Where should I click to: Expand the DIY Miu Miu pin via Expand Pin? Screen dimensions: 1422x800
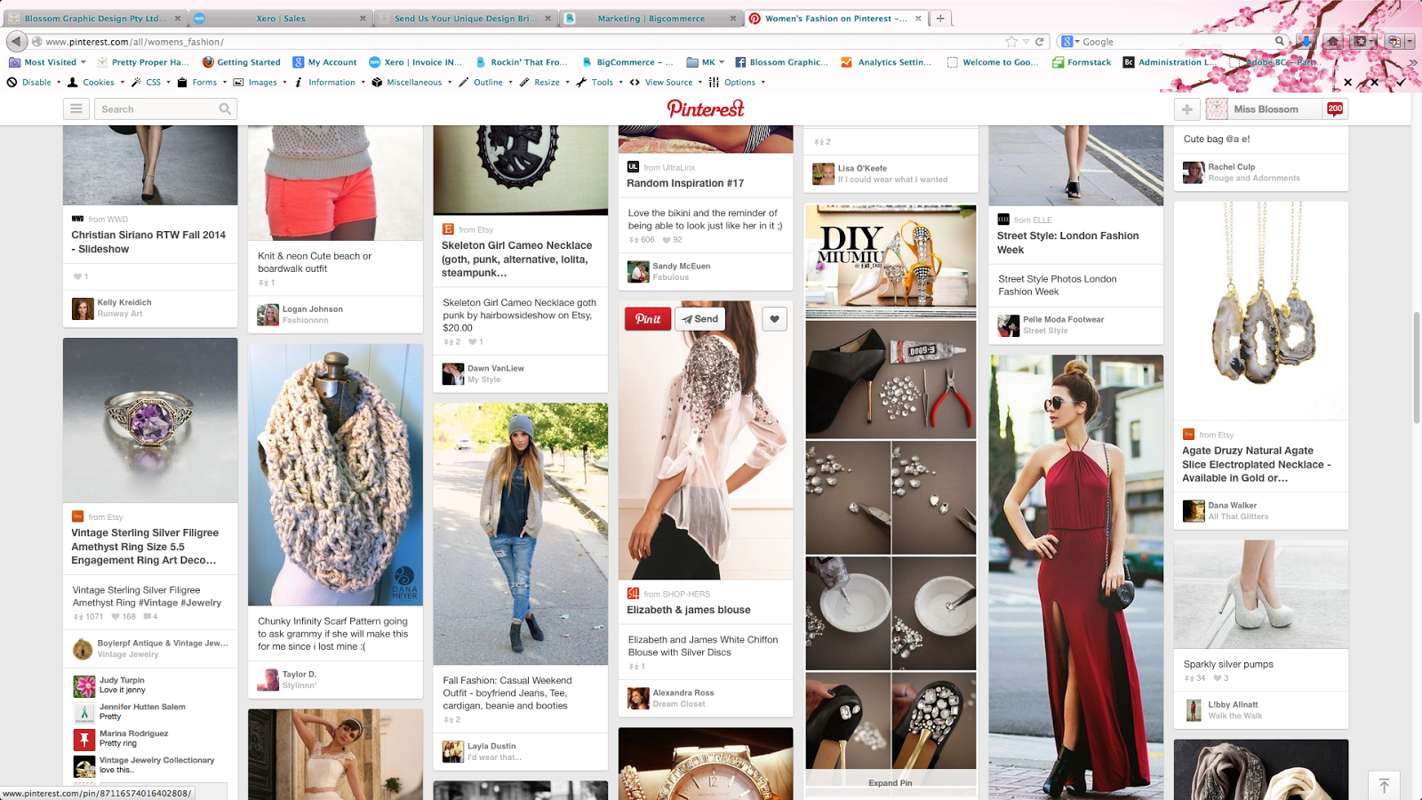(x=891, y=783)
